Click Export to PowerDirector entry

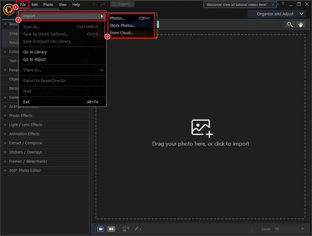pos(62,81)
